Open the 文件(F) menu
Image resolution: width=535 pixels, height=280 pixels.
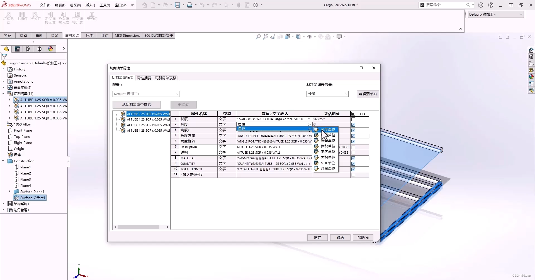click(x=45, y=5)
